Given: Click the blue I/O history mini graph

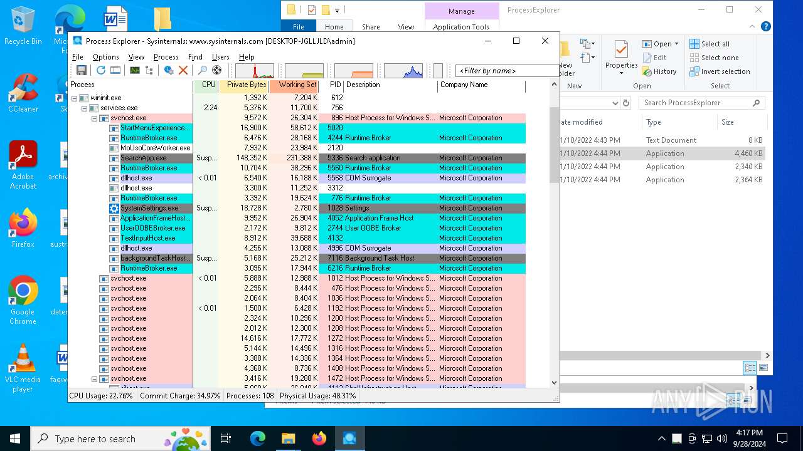Looking at the screenshot, I should tap(403, 71).
